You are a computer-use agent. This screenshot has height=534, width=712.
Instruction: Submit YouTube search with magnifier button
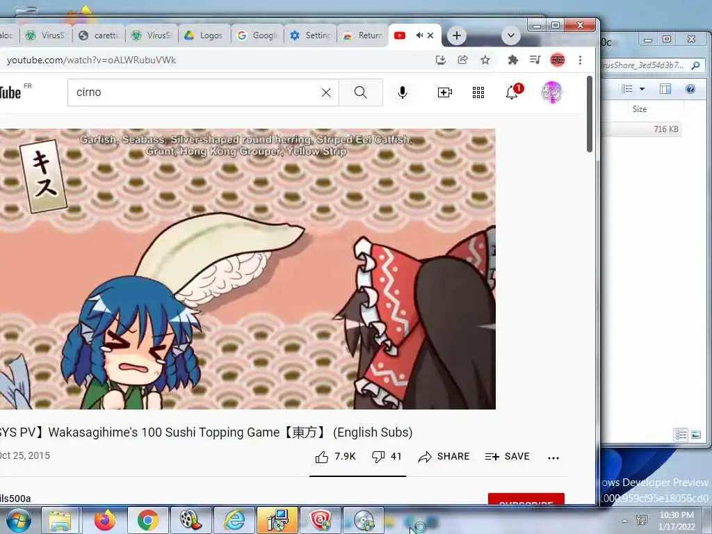coord(361,92)
